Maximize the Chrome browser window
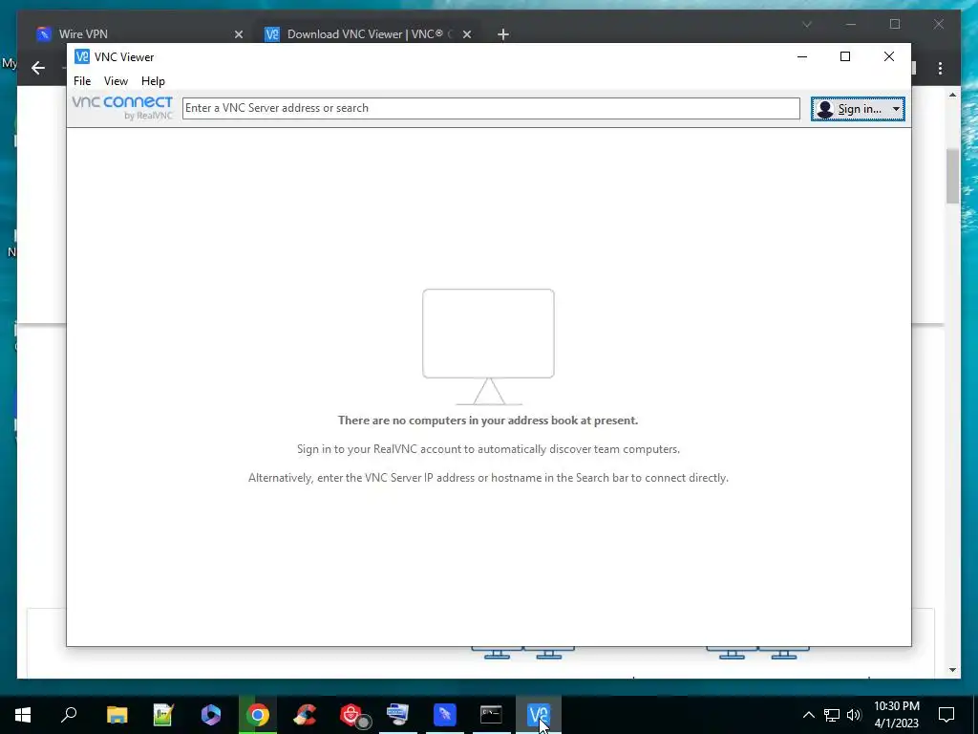The height and width of the screenshot is (734, 978). click(895, 24)
